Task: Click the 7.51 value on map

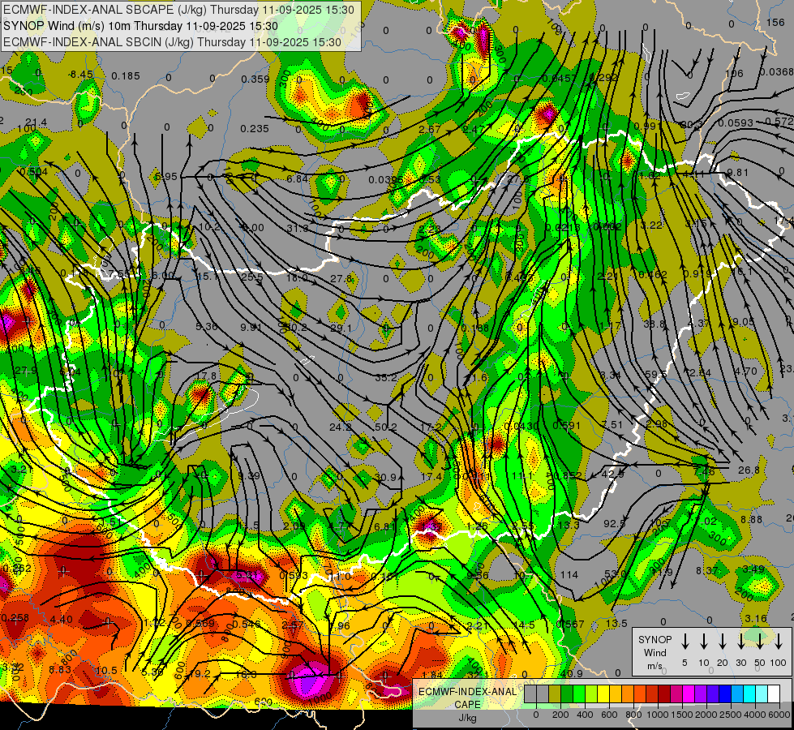Action: 612,424
